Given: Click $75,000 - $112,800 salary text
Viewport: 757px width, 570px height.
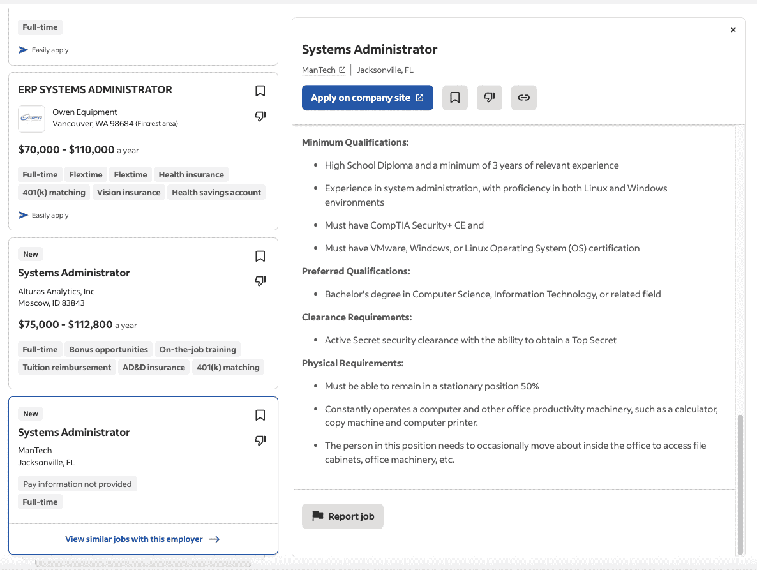Looking at the screenshot, I should point(65,324).
